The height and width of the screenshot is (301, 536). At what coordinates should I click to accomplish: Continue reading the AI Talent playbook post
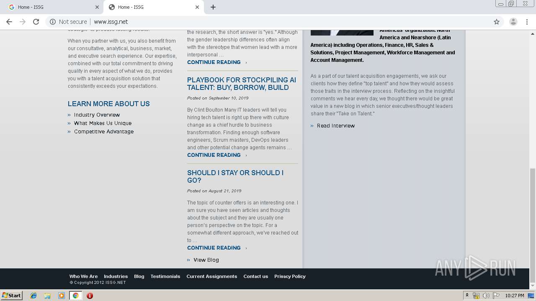click(x=214, y=155)
